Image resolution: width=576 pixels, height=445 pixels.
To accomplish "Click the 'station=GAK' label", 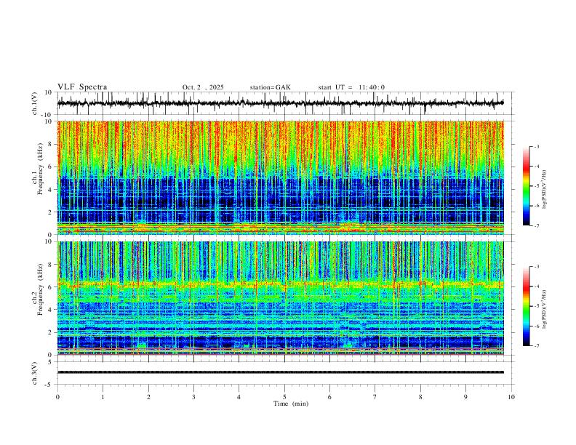I will (x=270, y=87).
